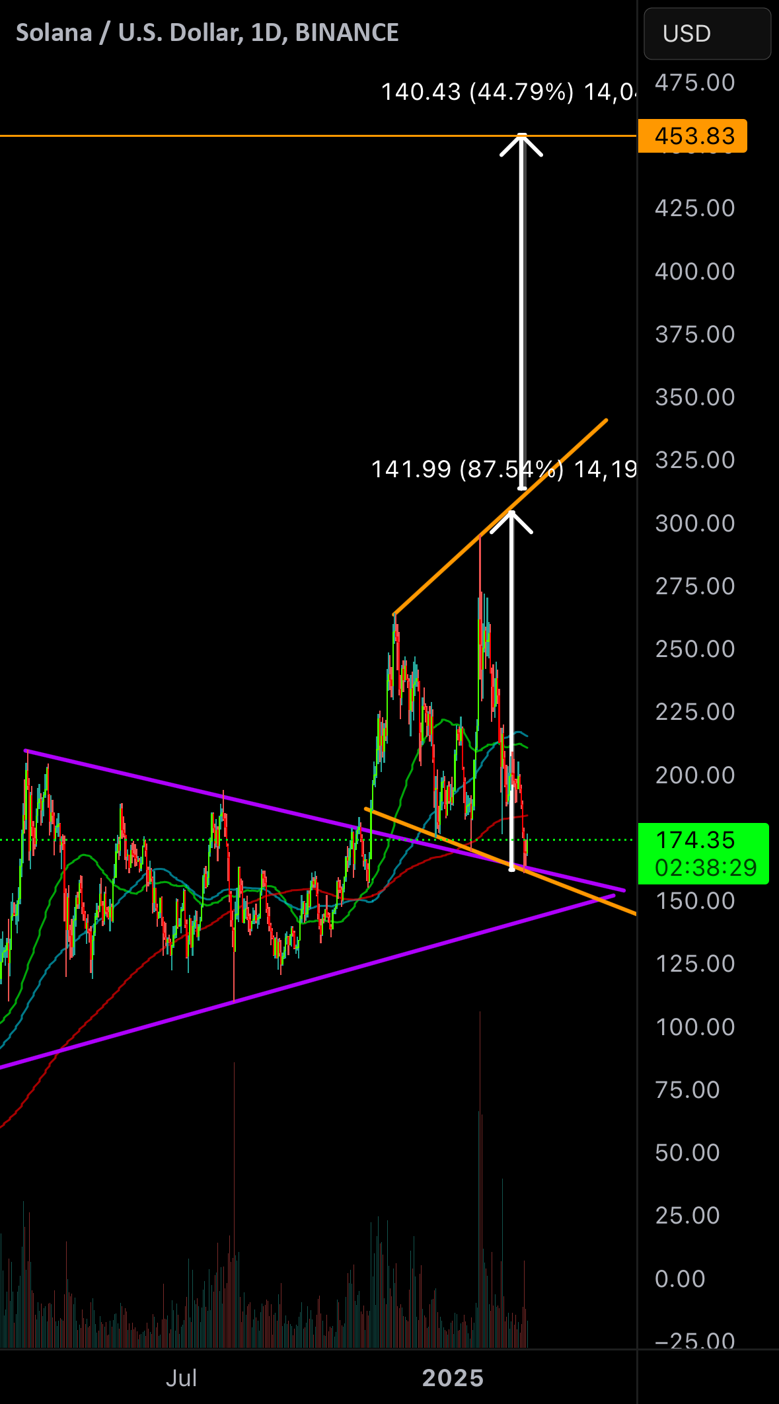Click the lower white measurement arrowhead
Image resolution: width=779 pixels, height=1404 pixels.
511,522
